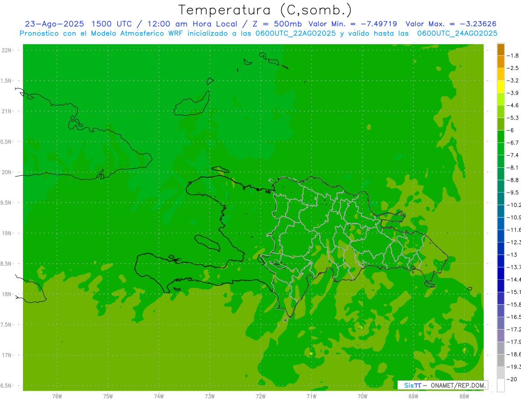Viewport: 521px width, 402px height.
Task: Click the '-3.9' colorbar label
Action: point(513,93)
